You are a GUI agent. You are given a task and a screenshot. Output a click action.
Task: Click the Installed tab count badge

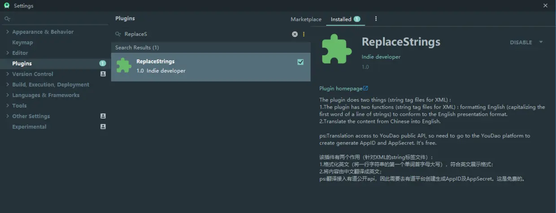357,19
